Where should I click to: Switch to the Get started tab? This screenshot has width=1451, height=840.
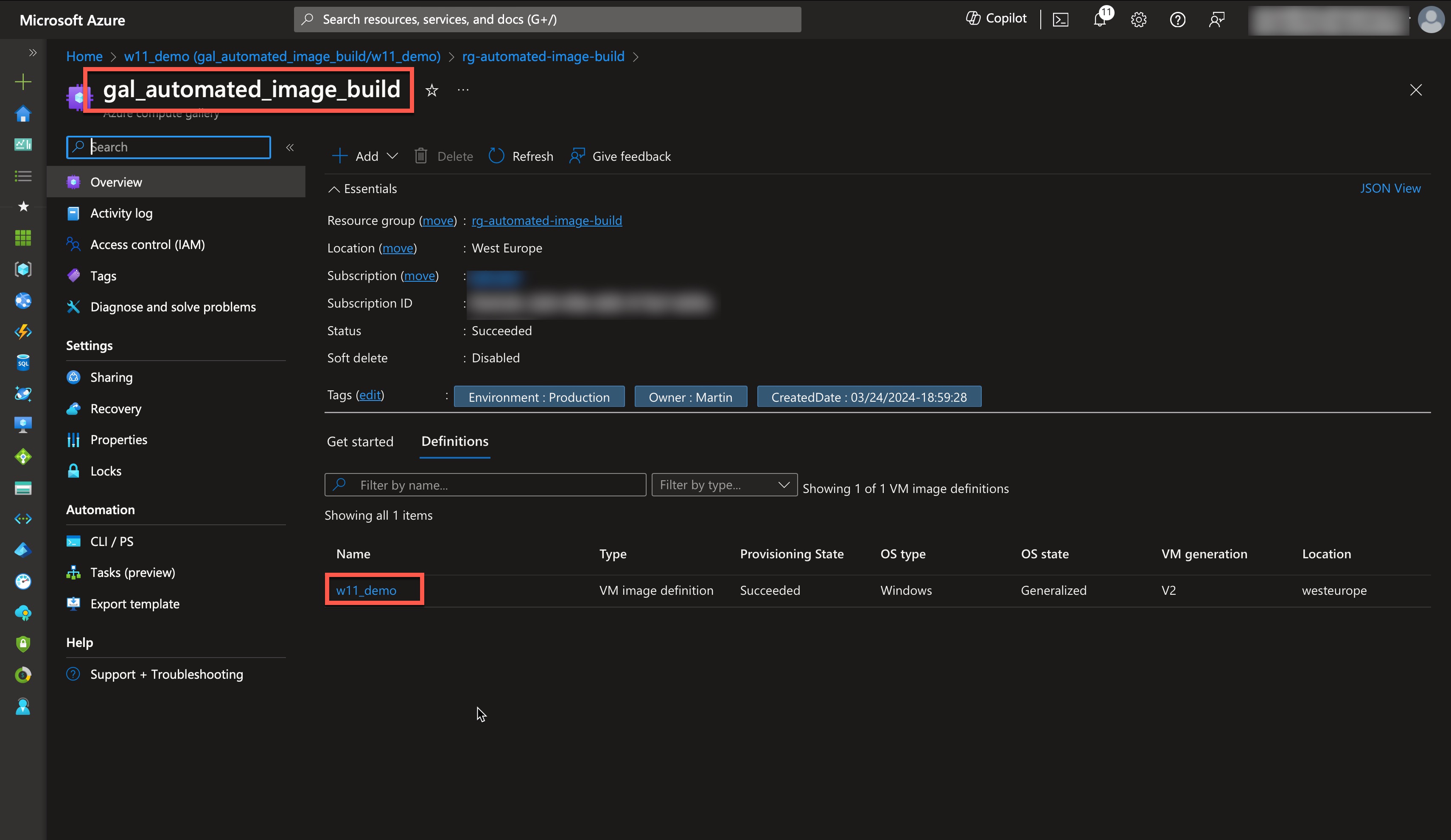coord(360,442)
